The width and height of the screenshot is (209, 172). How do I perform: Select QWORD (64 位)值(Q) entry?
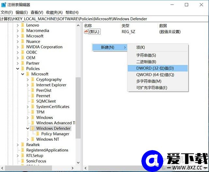coord(158,75)
